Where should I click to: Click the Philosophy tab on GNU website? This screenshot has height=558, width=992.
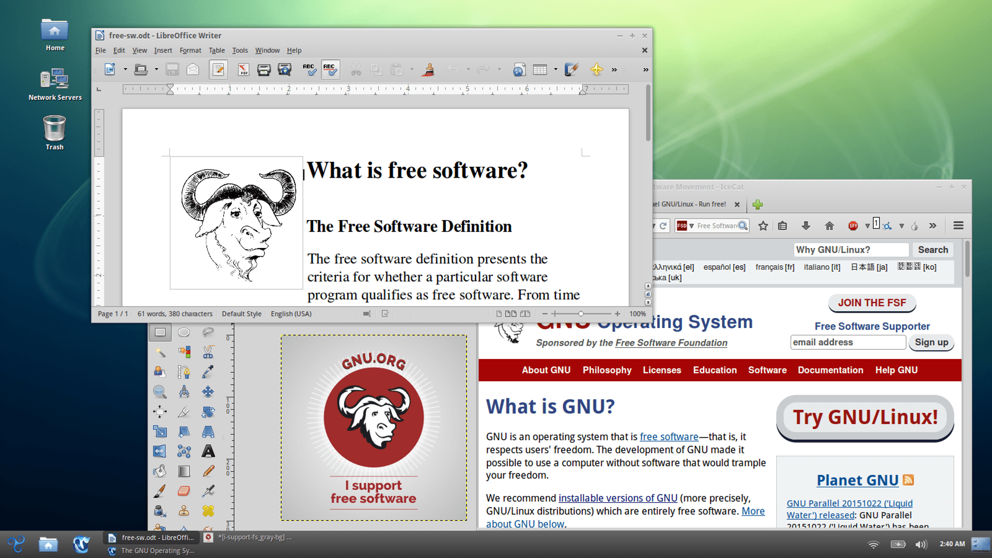[x=607, y=370]
